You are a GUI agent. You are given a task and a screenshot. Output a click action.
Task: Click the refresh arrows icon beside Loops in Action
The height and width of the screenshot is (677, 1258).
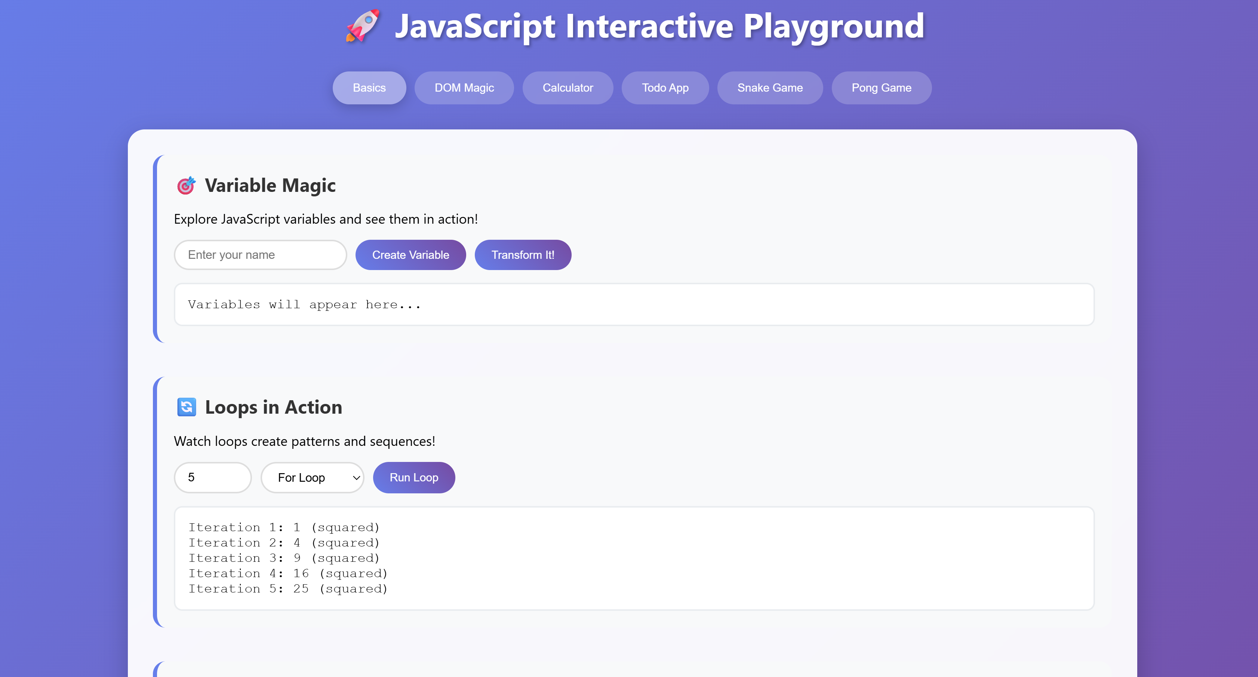187,407
